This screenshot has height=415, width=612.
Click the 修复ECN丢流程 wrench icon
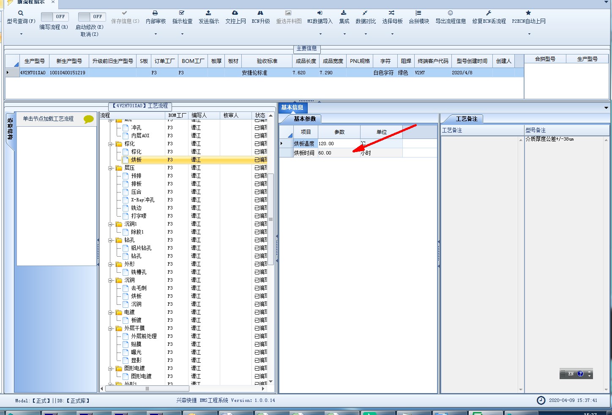coord(489,13)
